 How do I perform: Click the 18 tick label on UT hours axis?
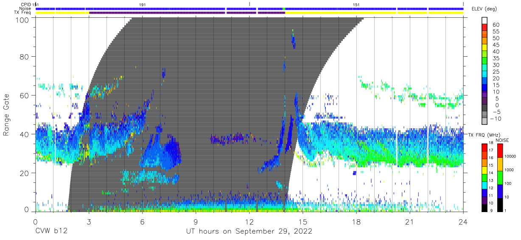tap(356, 222)
